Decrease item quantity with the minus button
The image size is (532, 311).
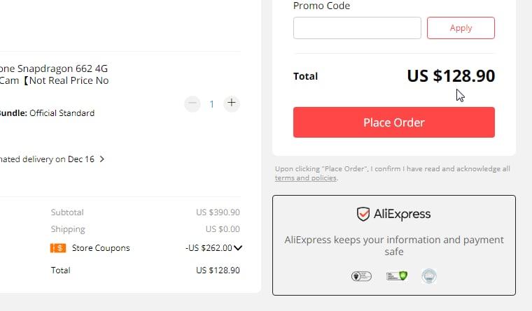[x=192, y=103]
